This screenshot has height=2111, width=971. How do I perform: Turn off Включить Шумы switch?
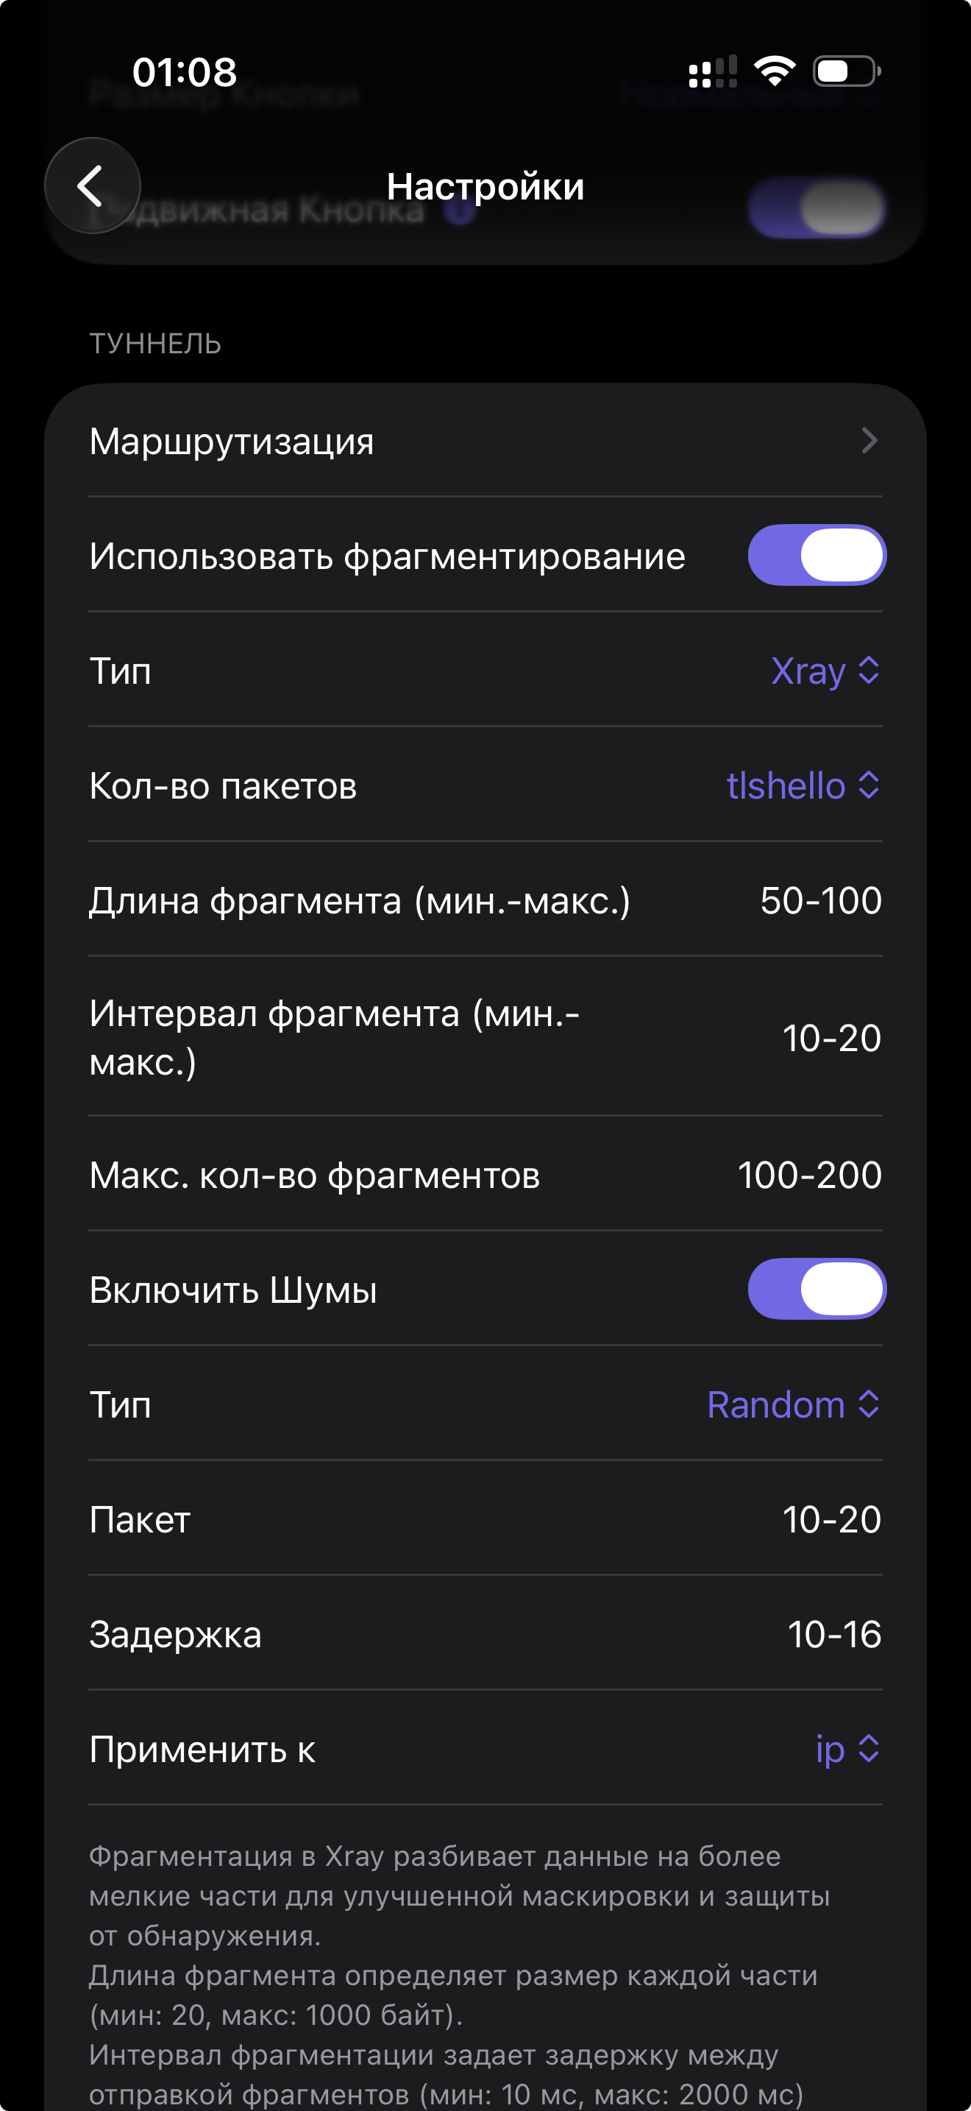(817, 1289)
